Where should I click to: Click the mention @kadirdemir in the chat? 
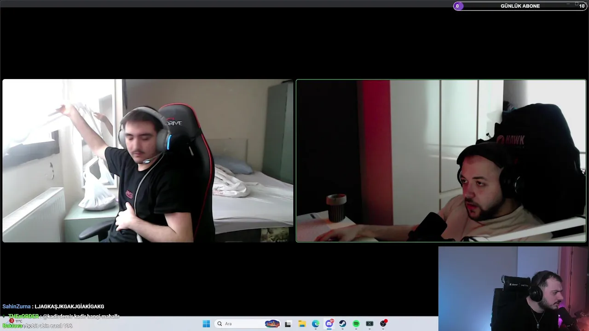(x=58, y=316)
